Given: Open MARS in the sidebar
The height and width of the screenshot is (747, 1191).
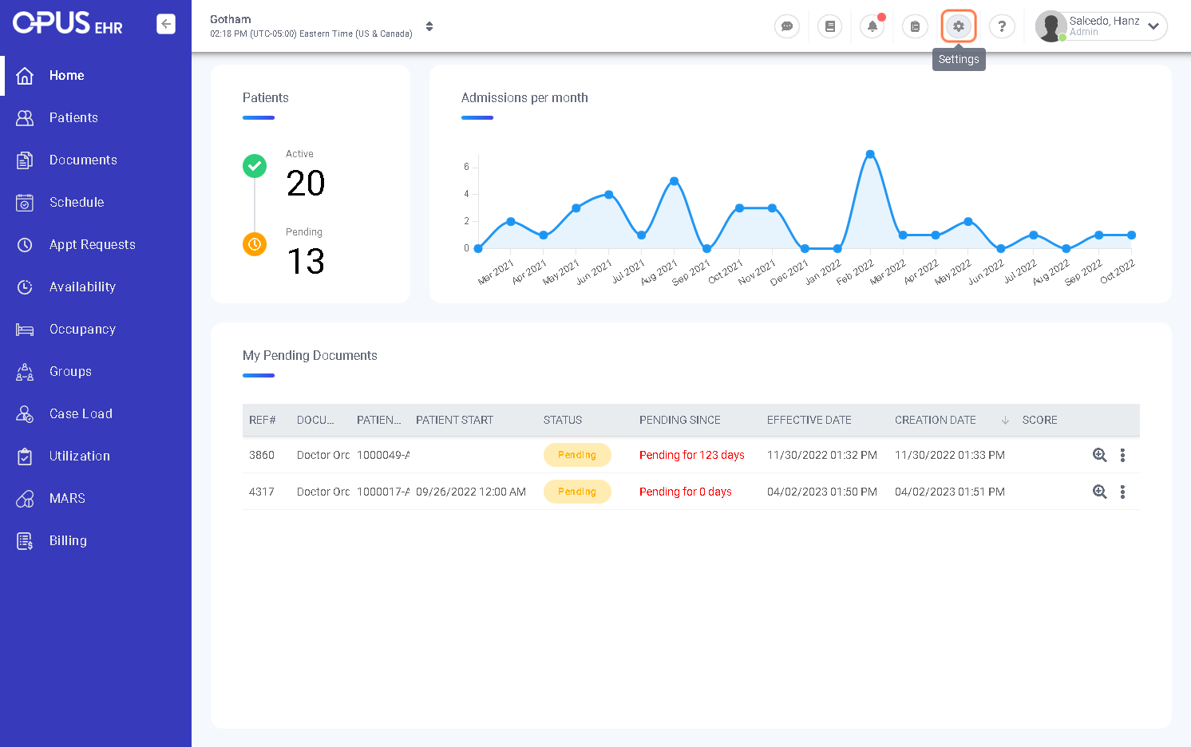Looking at the screenshot, I should point(67,498).
